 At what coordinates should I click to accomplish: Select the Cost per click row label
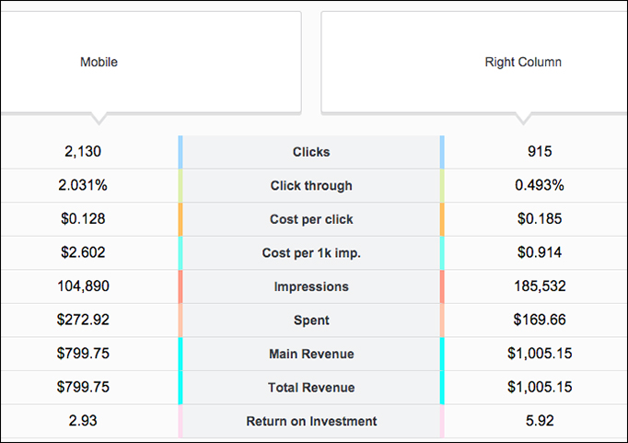click(x=311, y=219)
